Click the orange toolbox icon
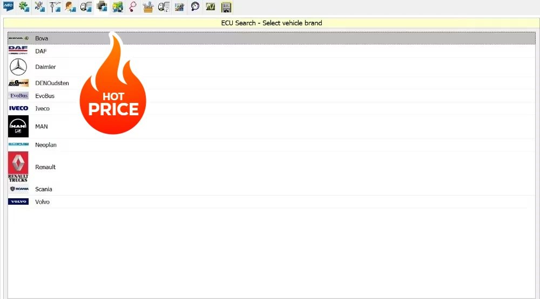 click(x=148, y=6)
